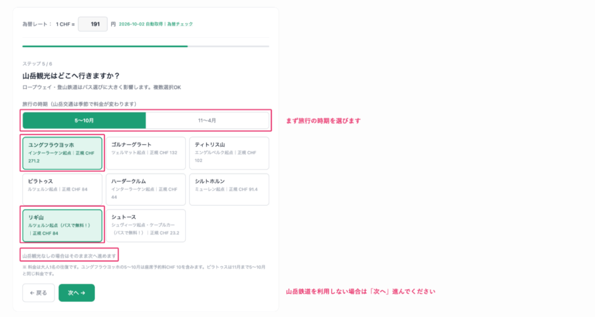Open the 為替チェック link

(180, 24)
